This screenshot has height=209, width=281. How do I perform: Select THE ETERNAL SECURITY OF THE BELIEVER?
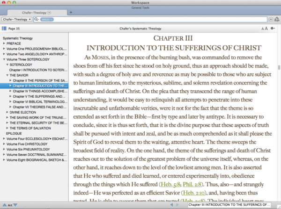click(x=38, y=123)
